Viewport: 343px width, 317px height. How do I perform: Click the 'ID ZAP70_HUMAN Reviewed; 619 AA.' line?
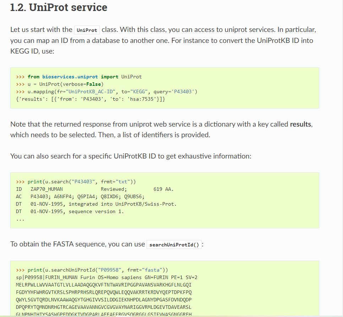click(95, 189)
